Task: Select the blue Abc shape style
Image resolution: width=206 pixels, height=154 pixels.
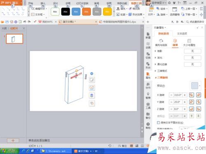Action: (x=76, y=11)
